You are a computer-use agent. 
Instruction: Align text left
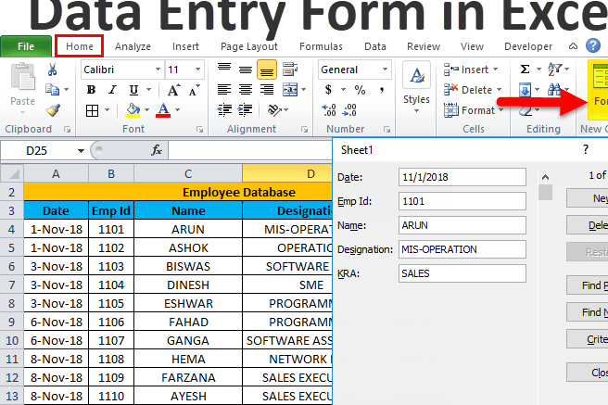pyautogui.click(x=224, y=90)
